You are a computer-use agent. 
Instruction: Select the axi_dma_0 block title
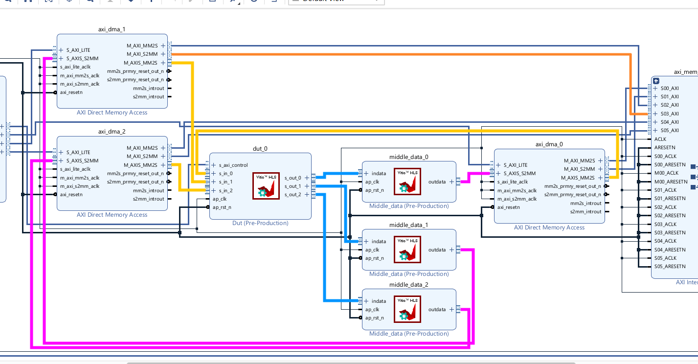(549, 144)
